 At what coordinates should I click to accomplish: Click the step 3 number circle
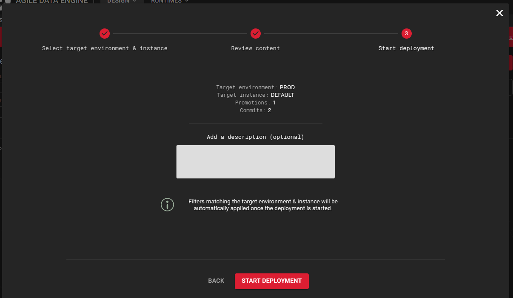406,34
